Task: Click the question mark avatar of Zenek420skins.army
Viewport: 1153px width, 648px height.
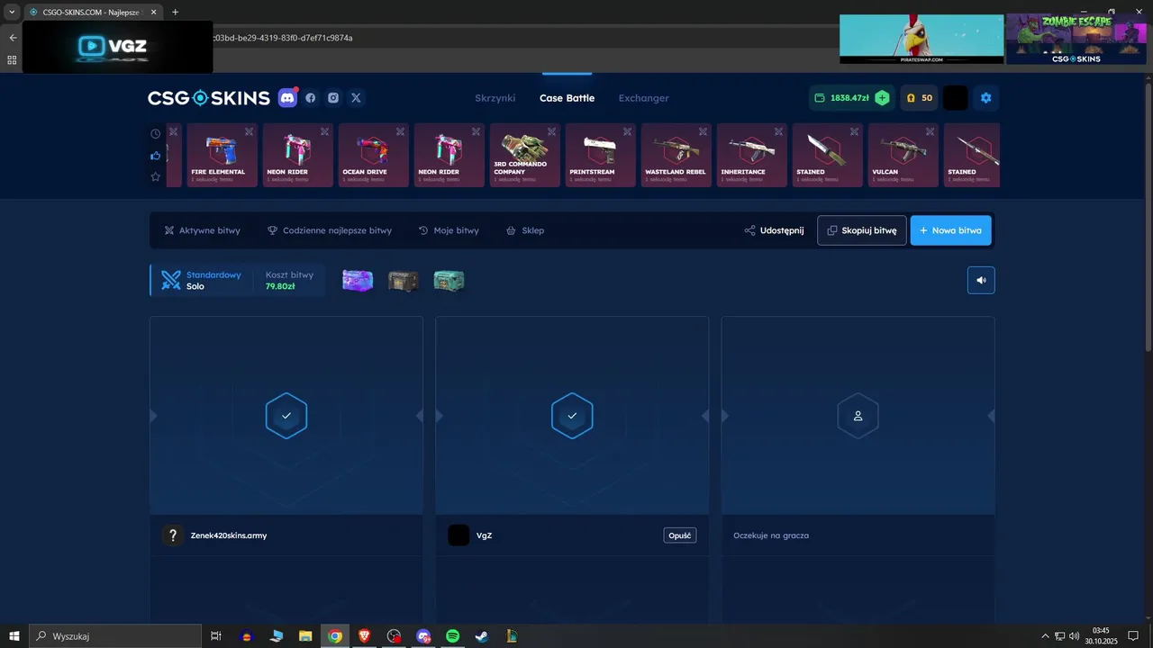Action: [173, 535]
